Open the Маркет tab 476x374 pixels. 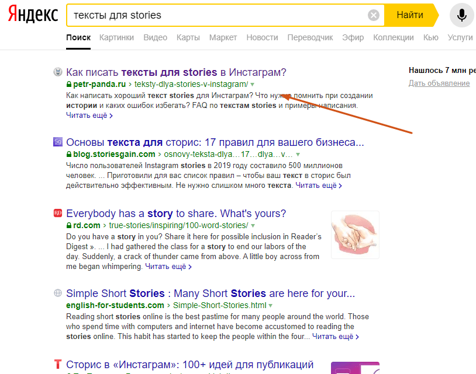click(223, 37)
